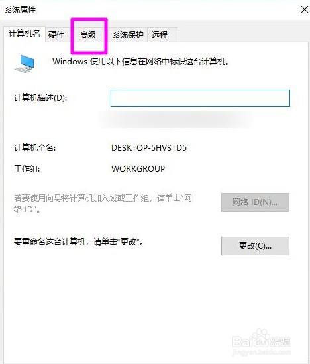The width and height of the screenshot is (310, 364).
Task: Click the 工作组 label
Action: tap(27, 169)
